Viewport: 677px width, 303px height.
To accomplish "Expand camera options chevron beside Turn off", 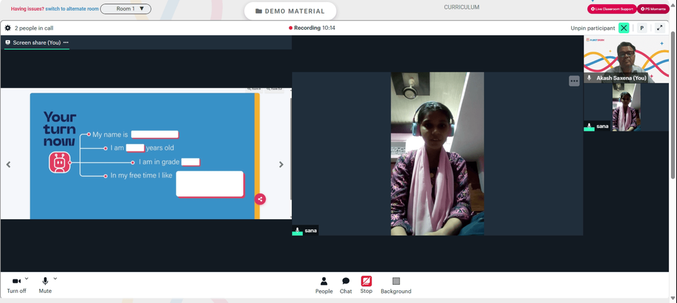I will pyautogui.click(x=27, y=279).
